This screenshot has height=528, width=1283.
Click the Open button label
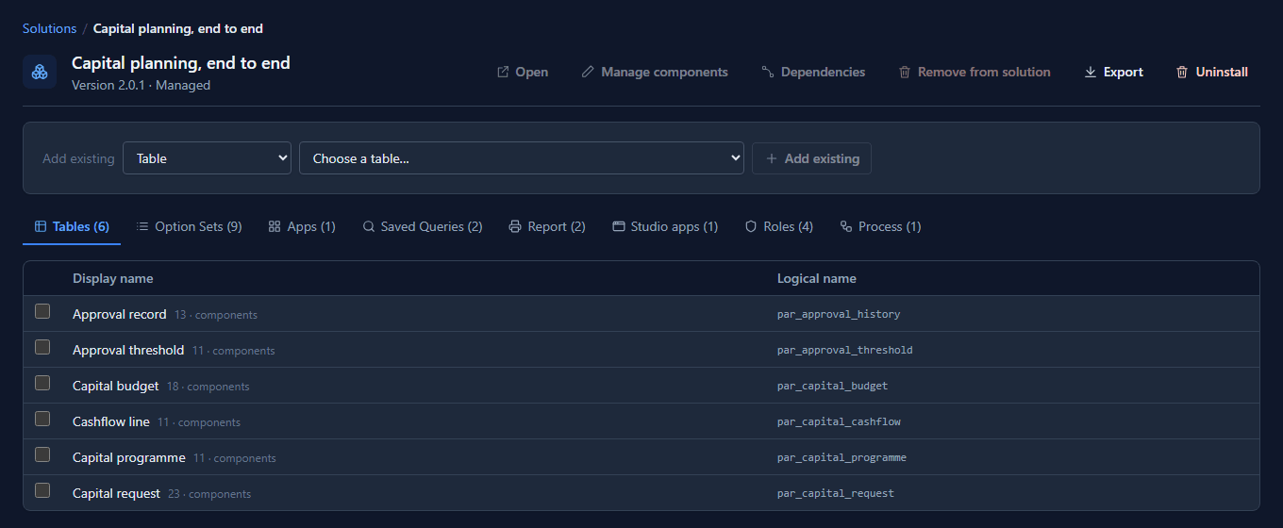point(532,72)
